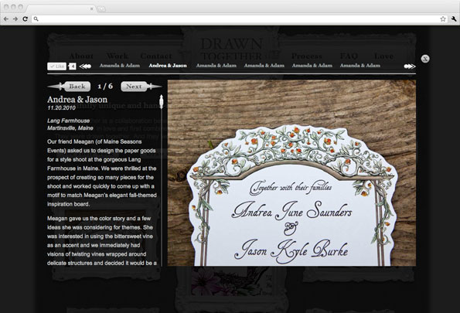
Task: Click the Andrea & Jason heading
Action: tap(77, 100)
